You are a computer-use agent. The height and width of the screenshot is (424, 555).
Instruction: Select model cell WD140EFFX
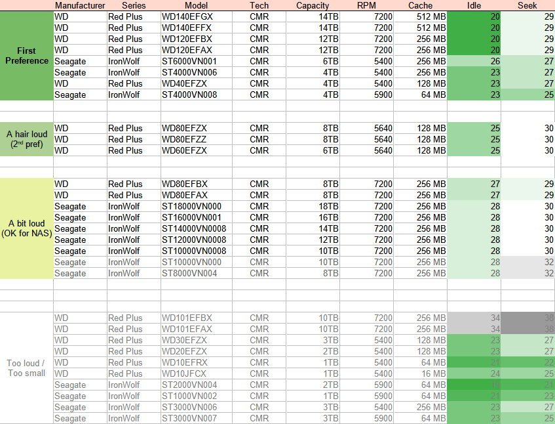(x=197, y=28)
